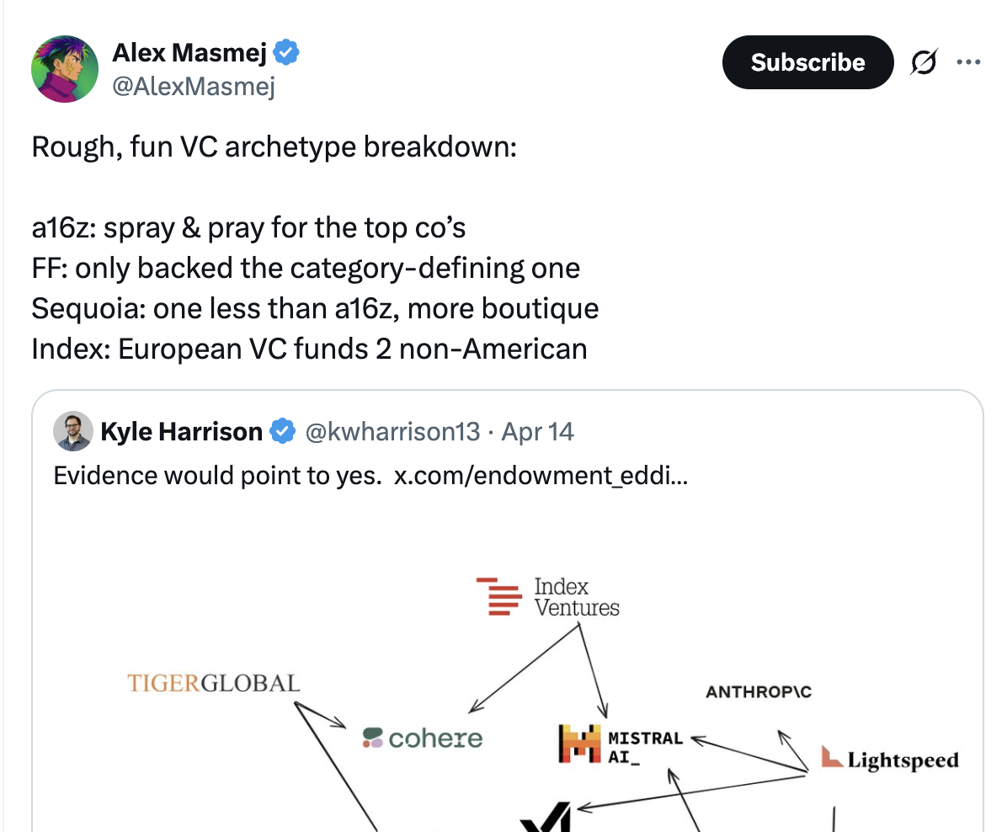
Task: Click the Index Ventures logo in chart
Action: point(548,597)
